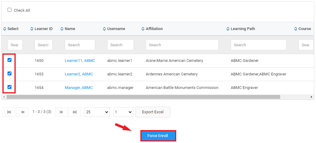
Task: Click the Force Enroll button
Action: click(158, 136)
